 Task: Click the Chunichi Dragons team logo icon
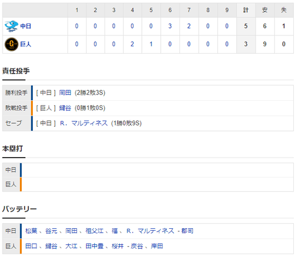[x=12, y=26]
